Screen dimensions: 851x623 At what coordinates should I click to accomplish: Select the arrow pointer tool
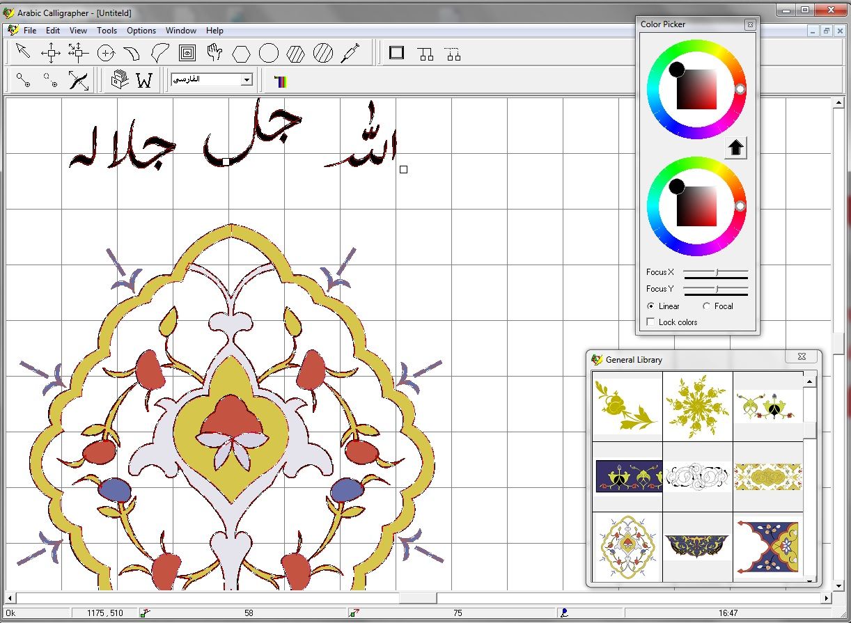click(x=23, y=52)
